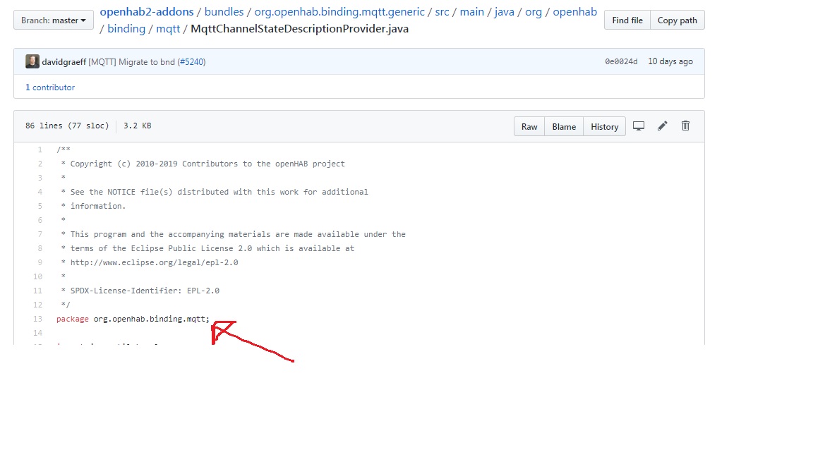The height and width of the screenshot is (457, 813).
Task: Select line number 11
Action: pos(37,291)
